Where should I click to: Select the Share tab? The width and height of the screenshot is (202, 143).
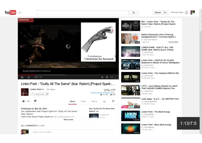tap(83, 101)
